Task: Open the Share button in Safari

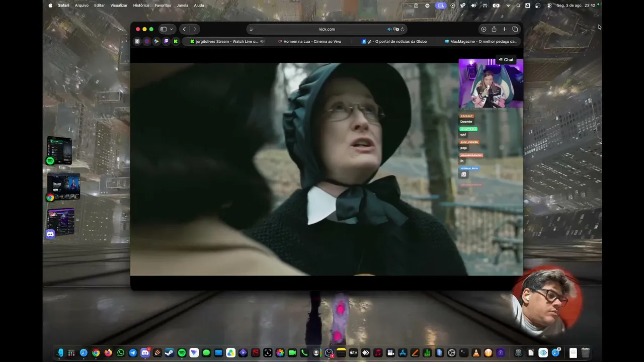Action: tap(494, 29)
